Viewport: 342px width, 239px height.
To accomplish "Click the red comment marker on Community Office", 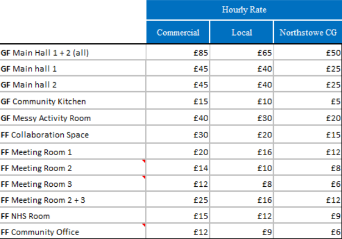I will click(144, 226).
